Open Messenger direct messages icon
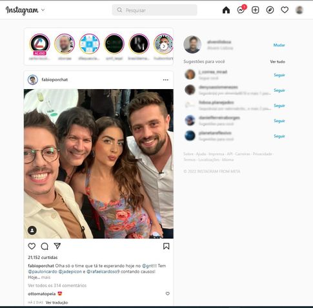 (241, 10)
